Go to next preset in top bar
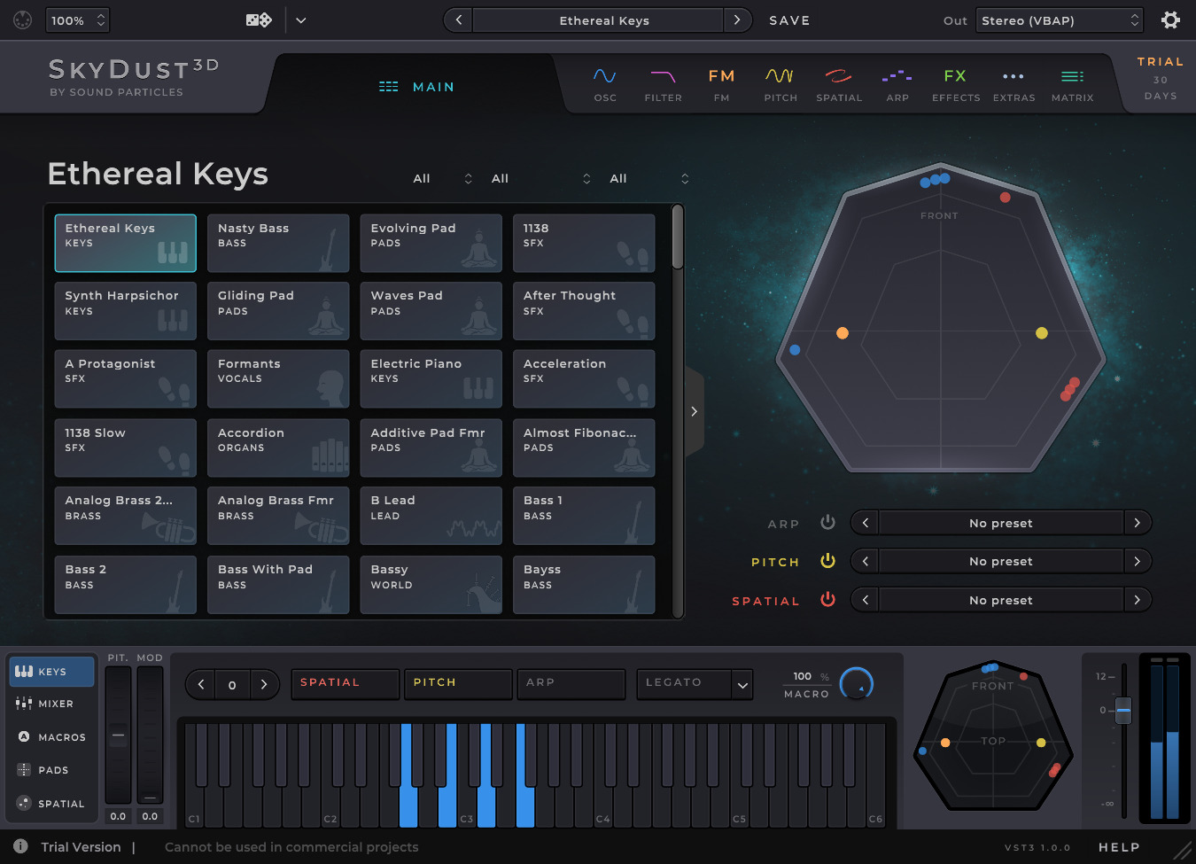 tap(737, 19)
